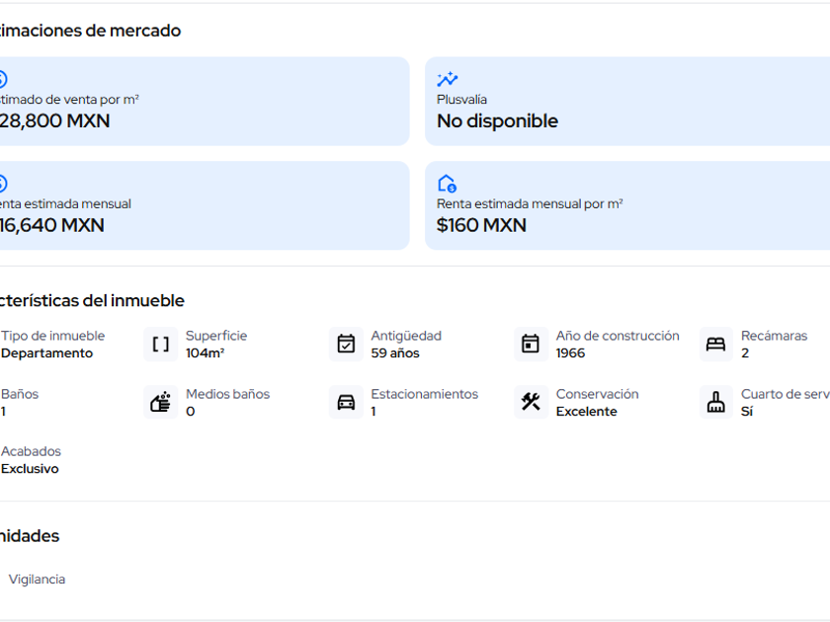Click the Superficie brackets icon
The width and height of the screenshot is (830, 622).
[161, 345]
